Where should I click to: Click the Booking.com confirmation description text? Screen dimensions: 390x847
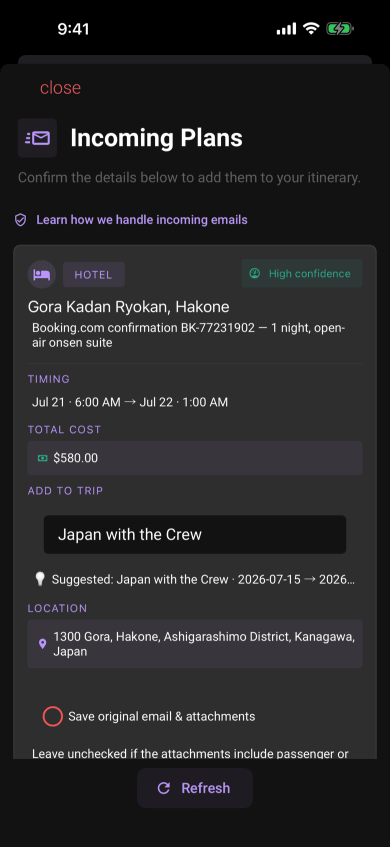pyautogui.click(x=188, y=335)
